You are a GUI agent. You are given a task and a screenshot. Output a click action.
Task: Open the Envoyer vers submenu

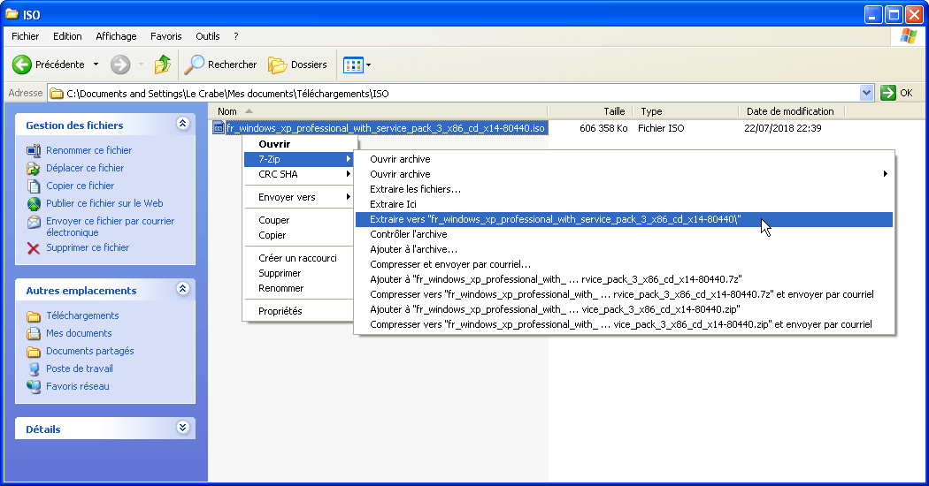(298, 197)
